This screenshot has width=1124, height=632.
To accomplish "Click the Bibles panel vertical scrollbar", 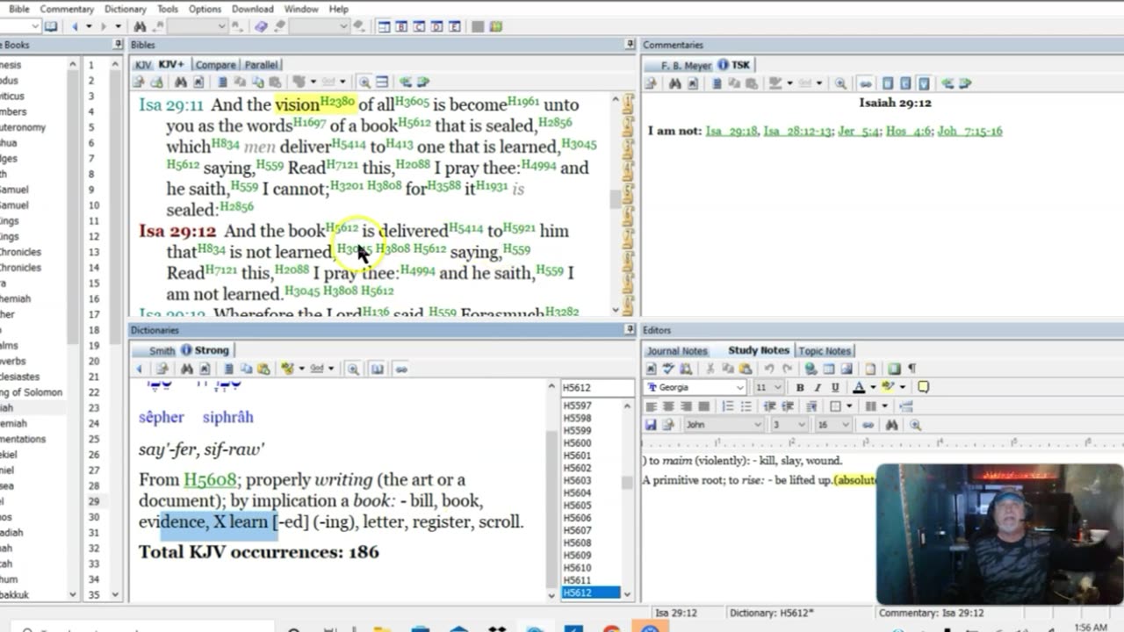I will pos(615,202).
